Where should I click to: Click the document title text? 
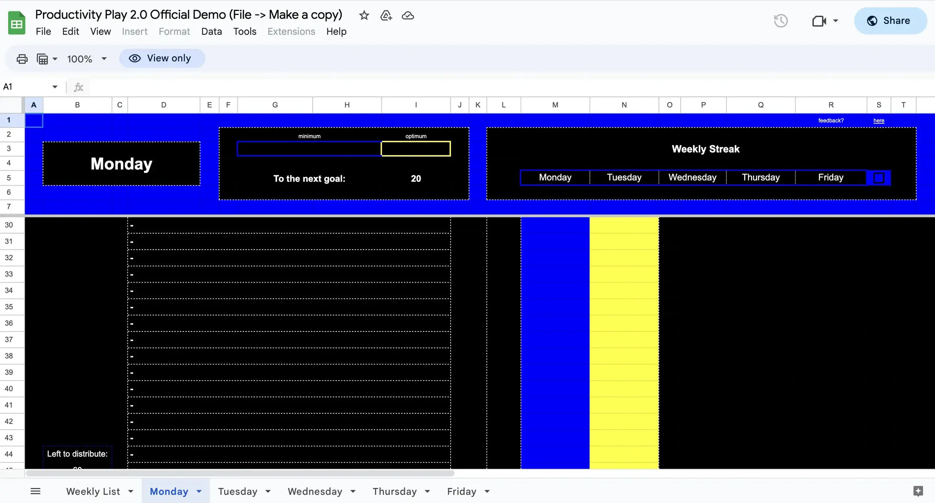(x=188, y=15)
